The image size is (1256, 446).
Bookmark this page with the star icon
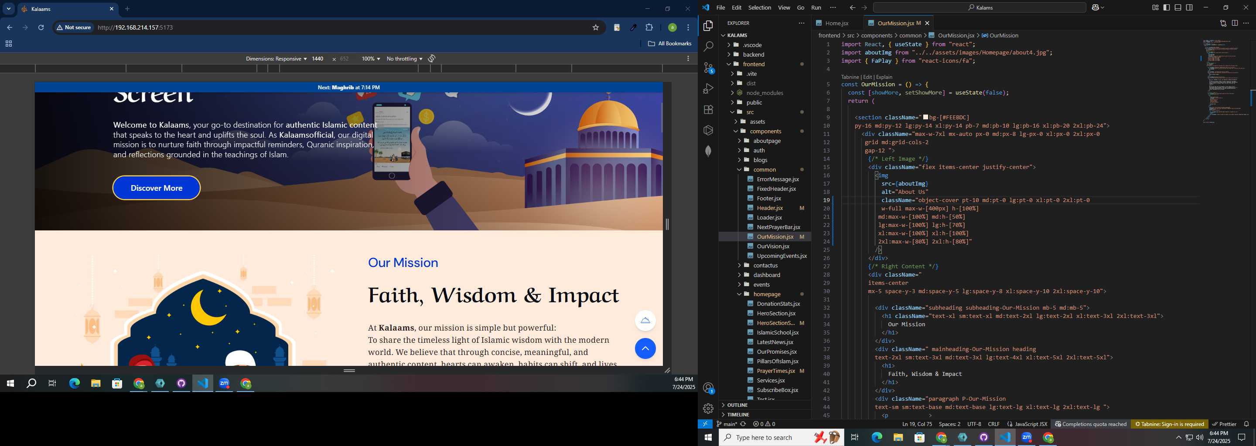(595, 28)
